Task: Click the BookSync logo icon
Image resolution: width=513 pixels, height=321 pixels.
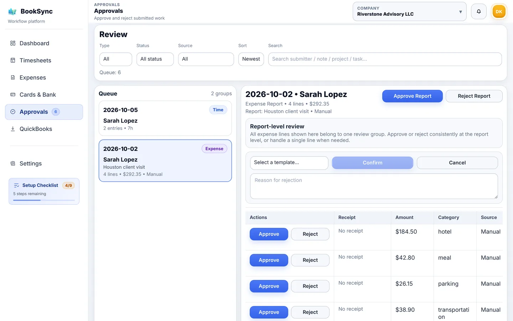Action: [x=12, y=11]
